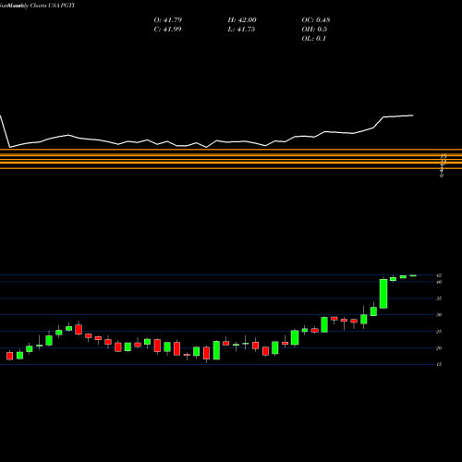Screen dimensions: 462x462
Task: Click the Charts USA PGTI title
Action: [53, 6]
